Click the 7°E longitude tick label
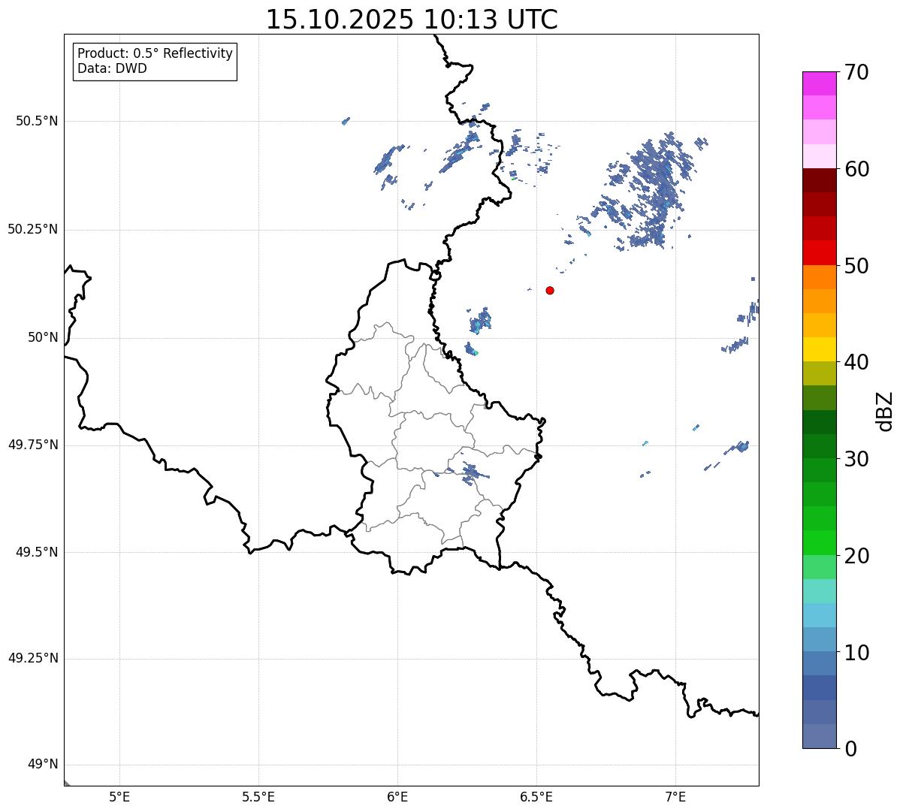The image size is (903, 812). click(x=675, y=797)
